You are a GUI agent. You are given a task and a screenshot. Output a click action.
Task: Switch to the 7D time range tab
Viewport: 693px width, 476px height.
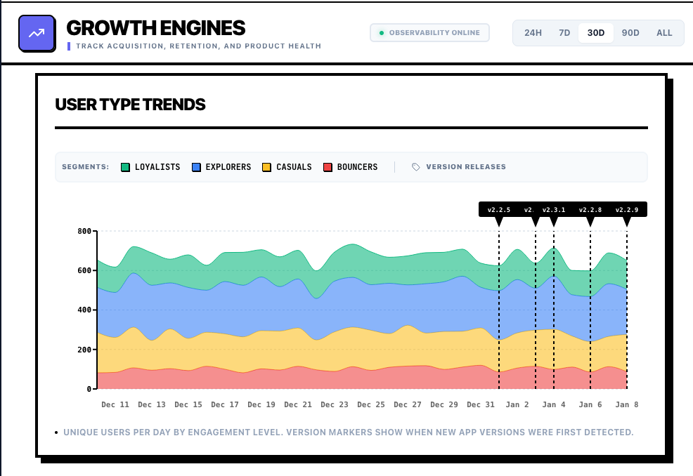coord(564,32)
